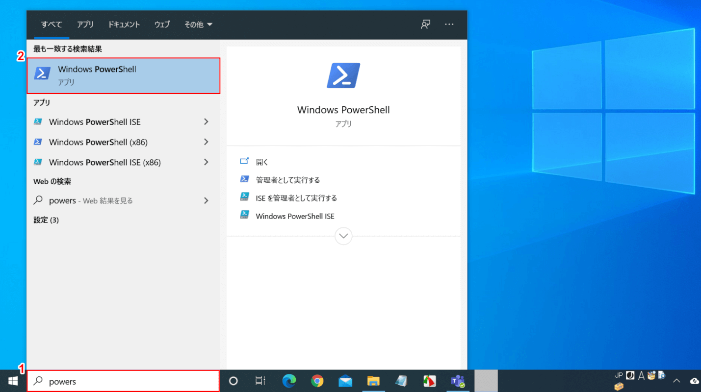
Task: Open Task View on the taskbar
Action: [260, 381]
